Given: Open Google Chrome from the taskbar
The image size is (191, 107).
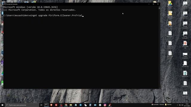Looking at the screenshot, I should [x=66, y=105].
